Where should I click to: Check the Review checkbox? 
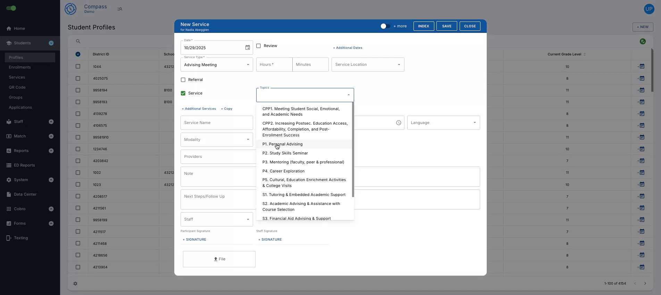coord(259,46)
